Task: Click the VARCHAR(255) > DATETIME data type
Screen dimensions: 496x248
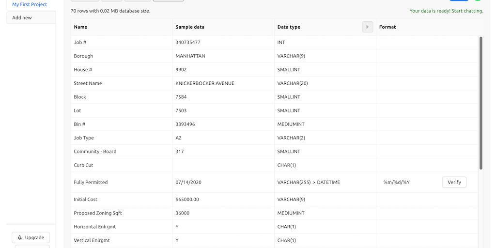Action: [x=309, y=182]
